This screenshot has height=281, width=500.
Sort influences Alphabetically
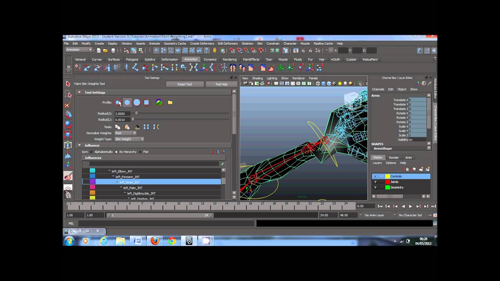[x=101, y=152]
